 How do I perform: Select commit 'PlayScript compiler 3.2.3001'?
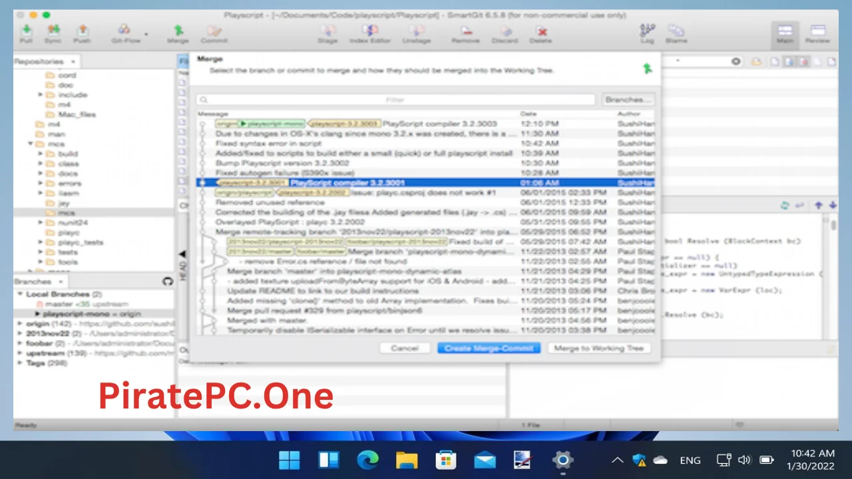pyautogui.click(x=425, y=183)
